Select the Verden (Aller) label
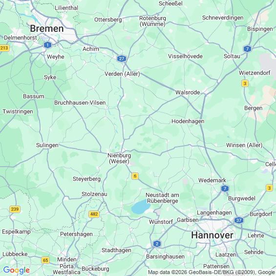The height and width of the screenshot is (276, 276). pyautogui.click(x=122, y=74)
